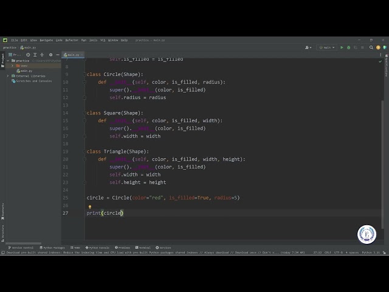Click the practice breadcrumb in navigation bar

[10, 47]
